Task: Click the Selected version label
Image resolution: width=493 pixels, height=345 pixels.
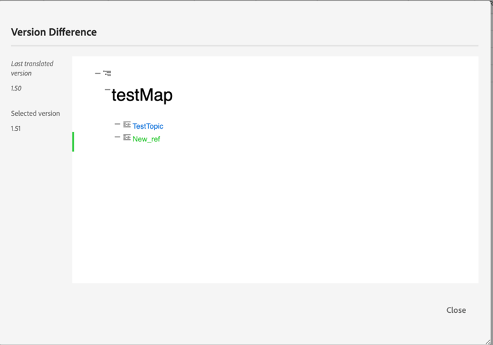Action: [35, 114]
